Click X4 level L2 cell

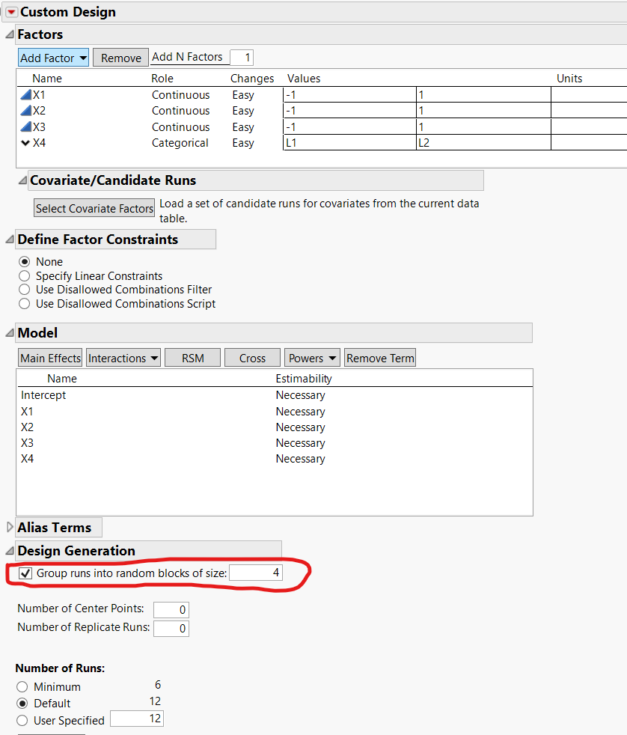point(483,143)
